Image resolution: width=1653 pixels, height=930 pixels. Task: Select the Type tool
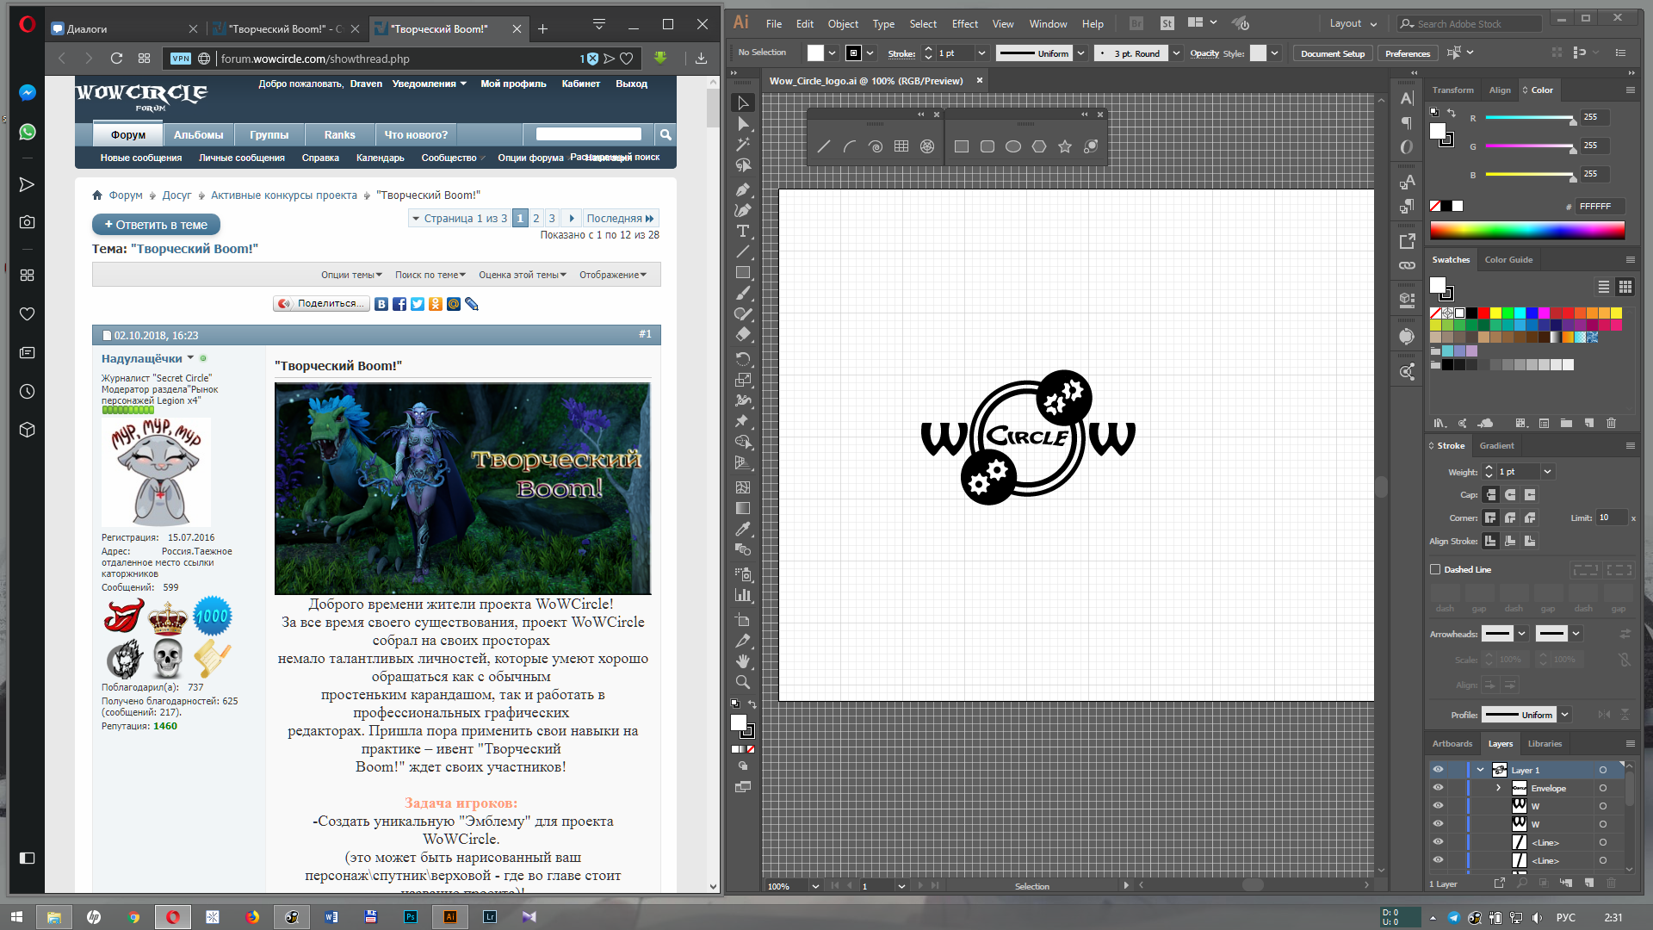click(743, 231)
